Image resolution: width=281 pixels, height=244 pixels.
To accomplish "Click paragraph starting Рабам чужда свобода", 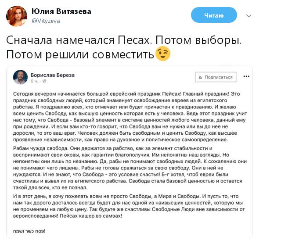I will [130, 168].
